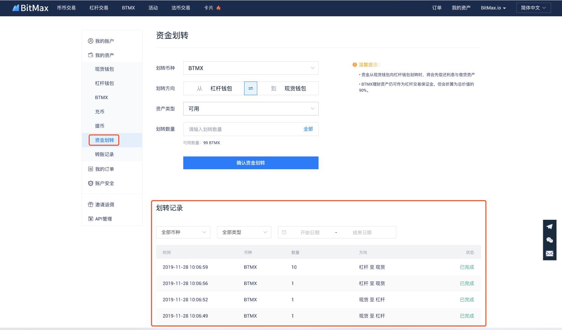This screenshot has height=330, width=562.
Task: Open 法币交易 in the top navigation
Action: tap(181, 8)
